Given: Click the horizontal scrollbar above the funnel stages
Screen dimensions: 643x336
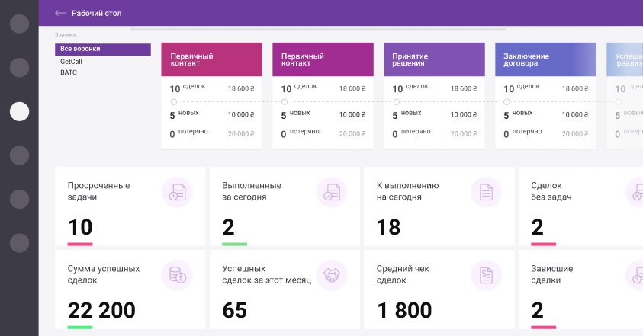Looking at the screenshot, I should (318, 30).
